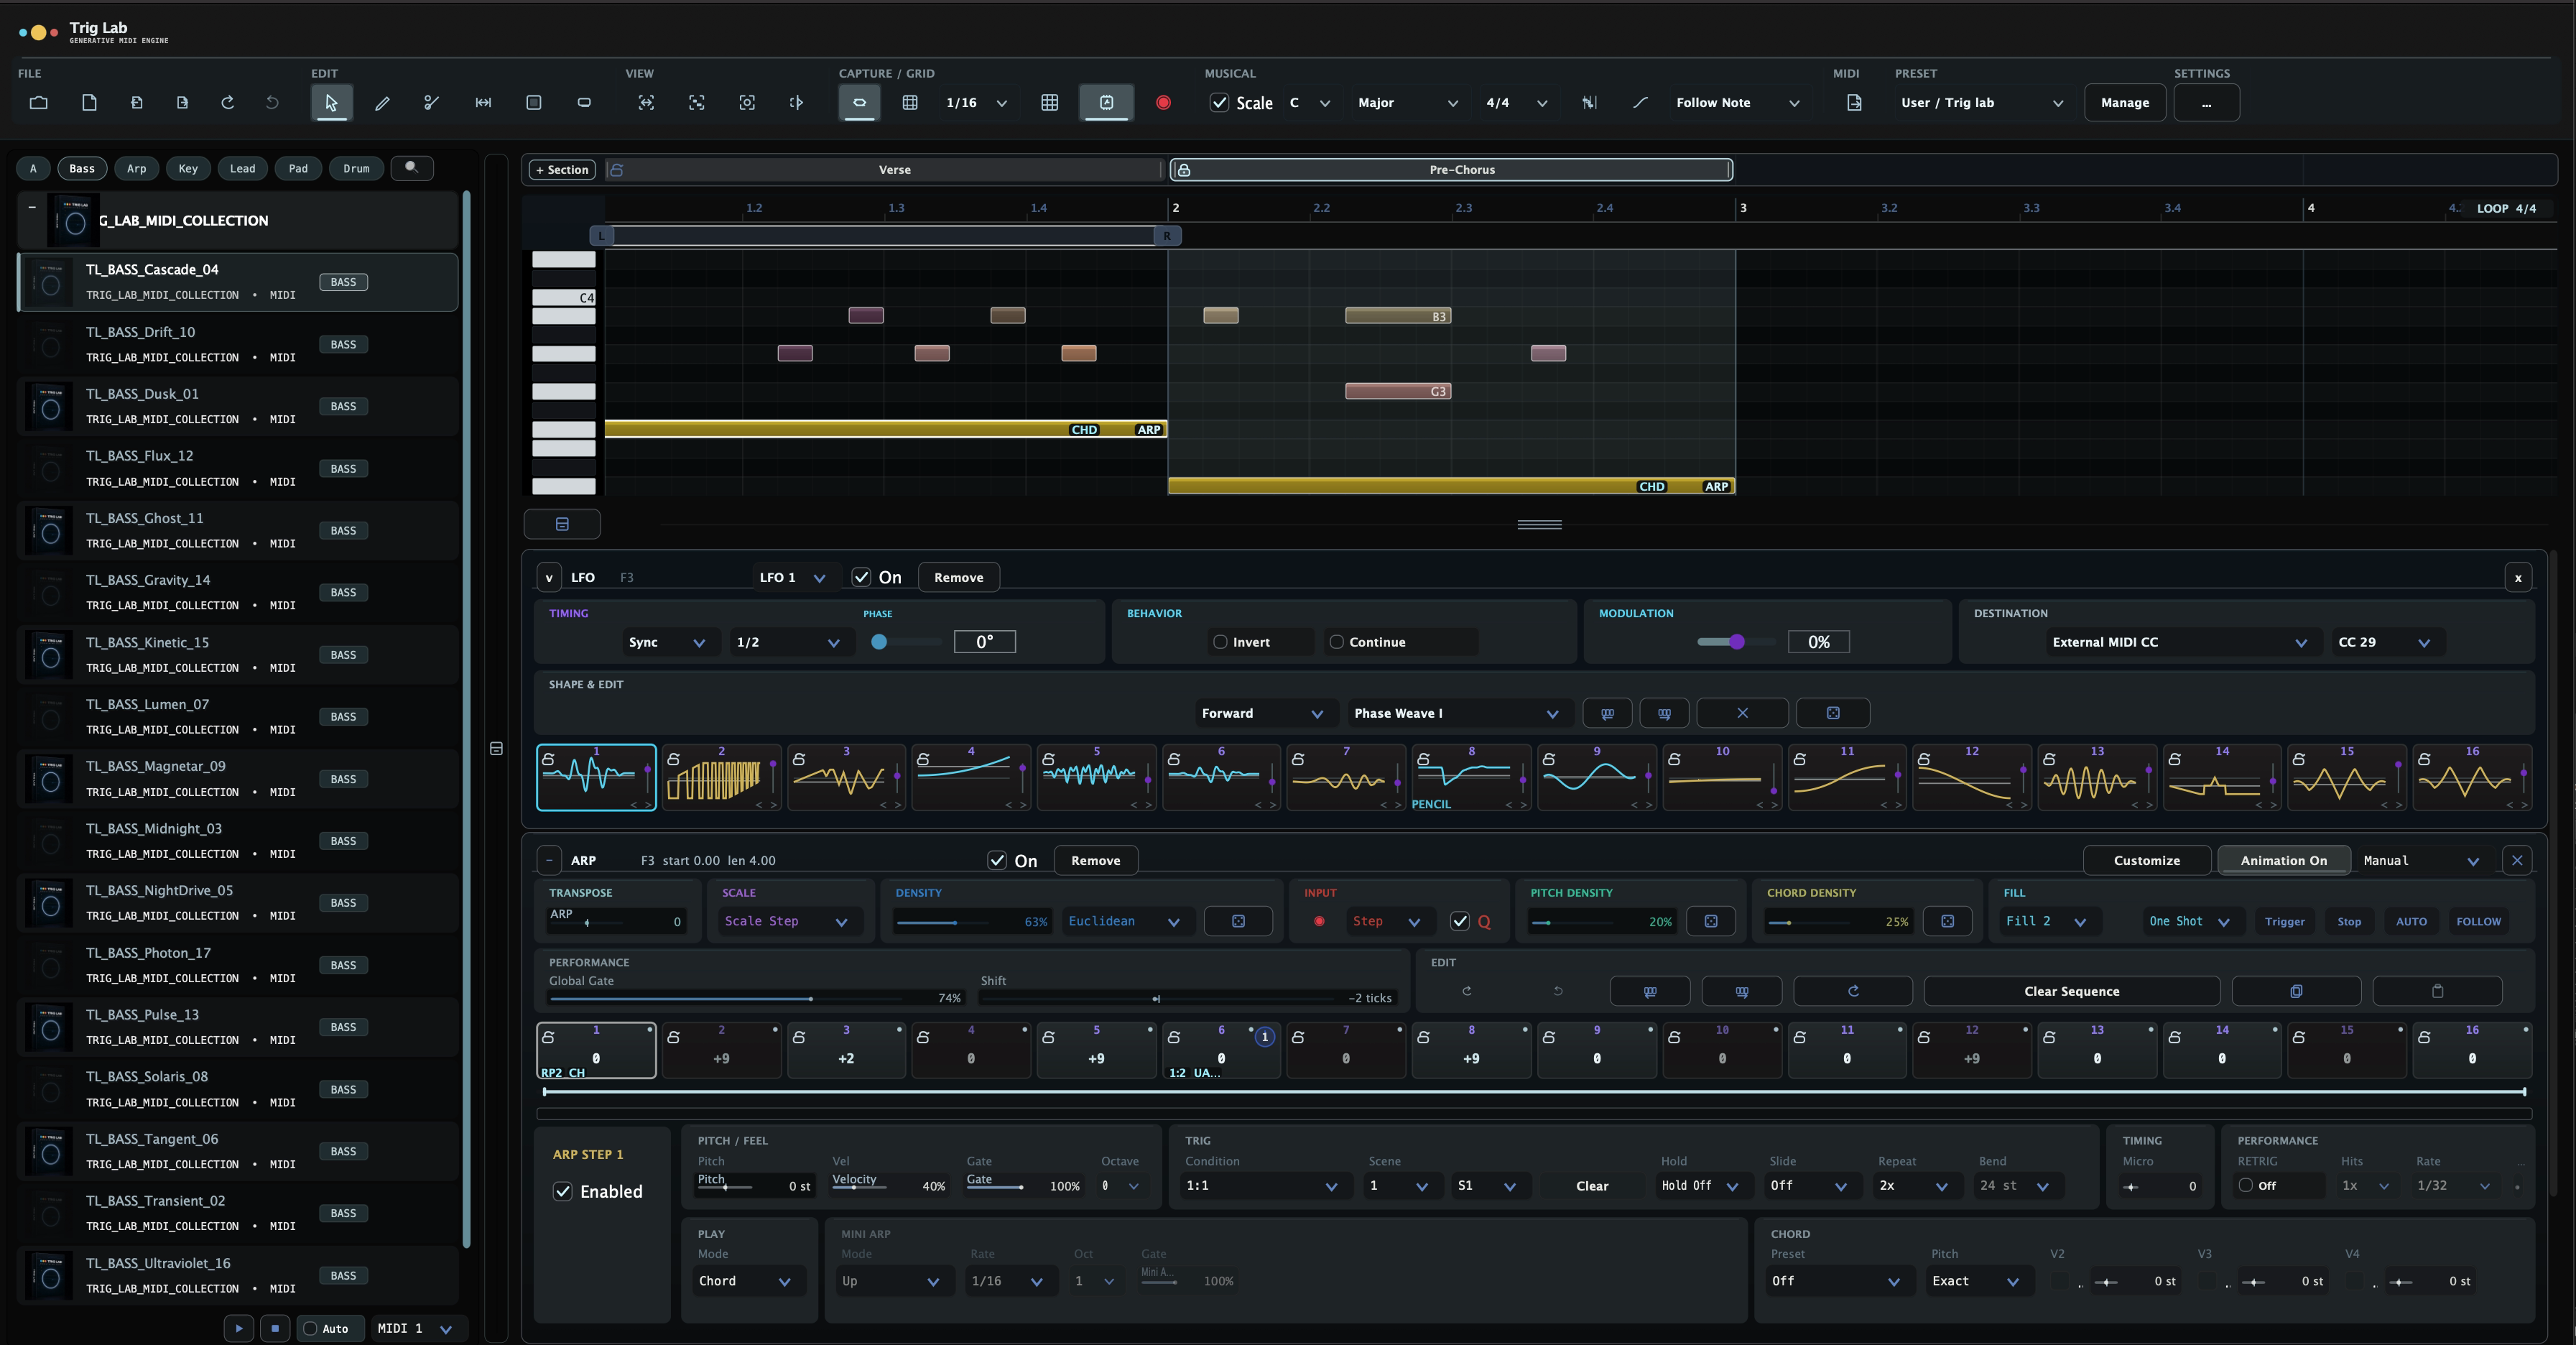Screen dimensions: 2576x1345
Task: Select LFO shape slot 9 thumbnail
Action: [x=1597, y=777]
